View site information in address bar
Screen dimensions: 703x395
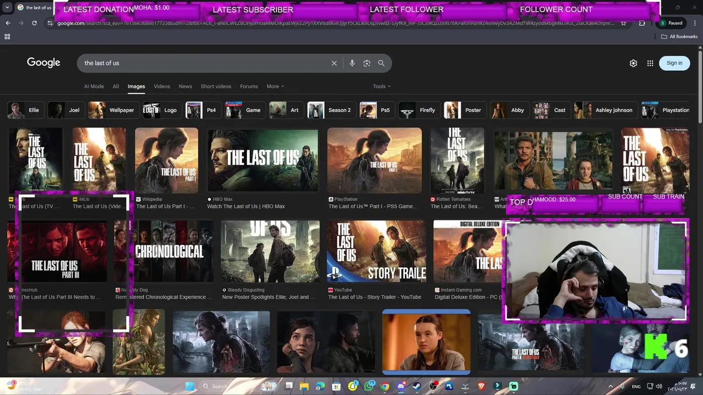point(50,23)
